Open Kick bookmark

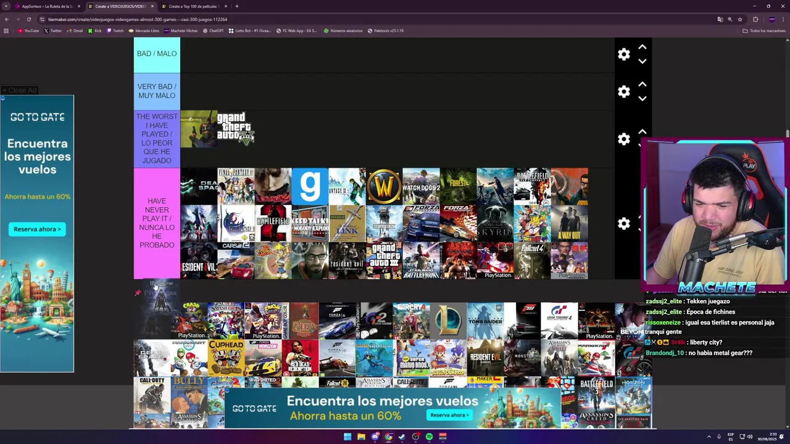95,31
